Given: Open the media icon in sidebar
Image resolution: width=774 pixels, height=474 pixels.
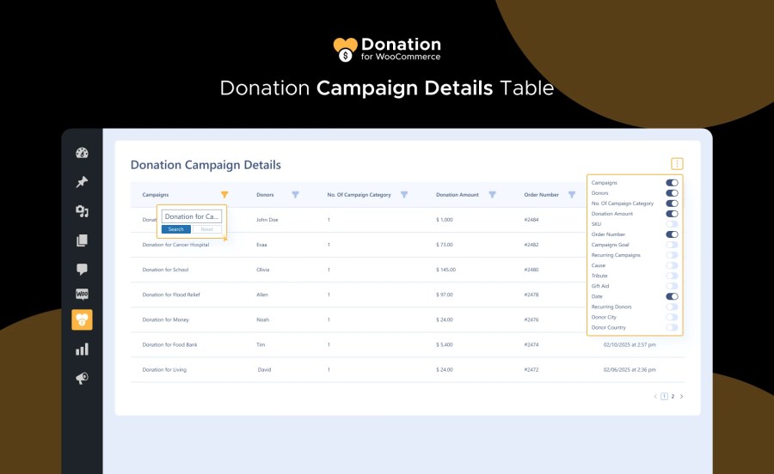Looking at the screenshot, I should (x=82, y=211).
